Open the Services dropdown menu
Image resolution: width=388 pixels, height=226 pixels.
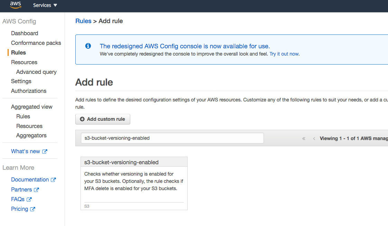pyautogui.click(x=42, y=5)
